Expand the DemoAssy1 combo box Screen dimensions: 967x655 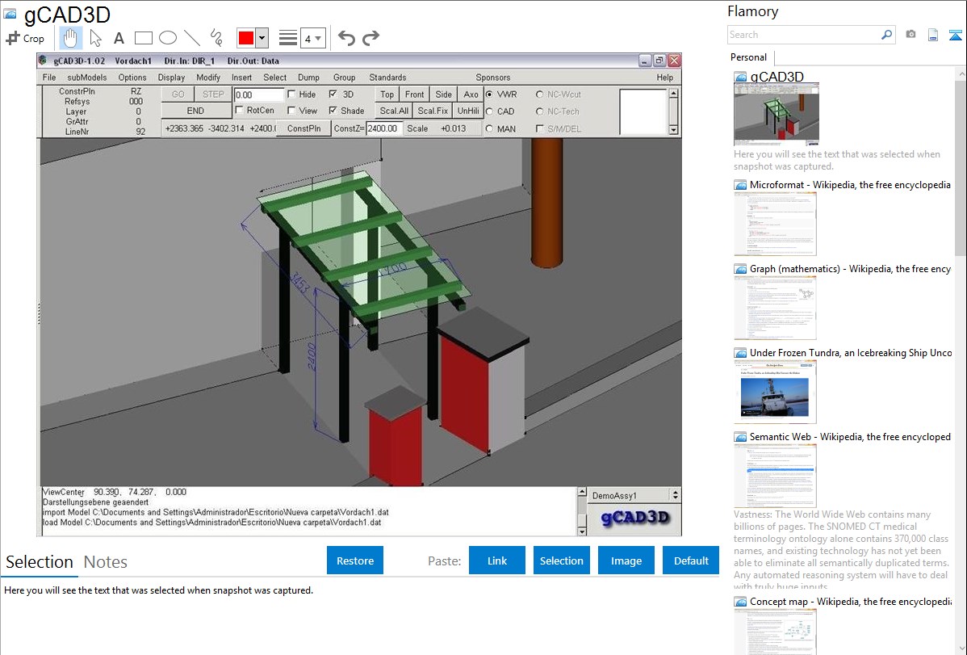point(676,495)
